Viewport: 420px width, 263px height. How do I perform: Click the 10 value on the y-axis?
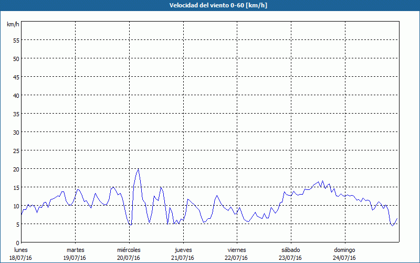pyautogui.click(x=16, y=206)
